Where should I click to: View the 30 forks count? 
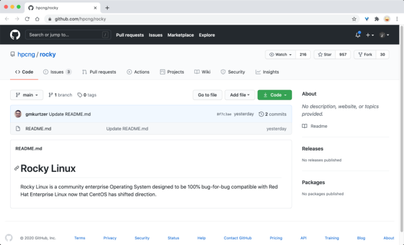[383, 55]
